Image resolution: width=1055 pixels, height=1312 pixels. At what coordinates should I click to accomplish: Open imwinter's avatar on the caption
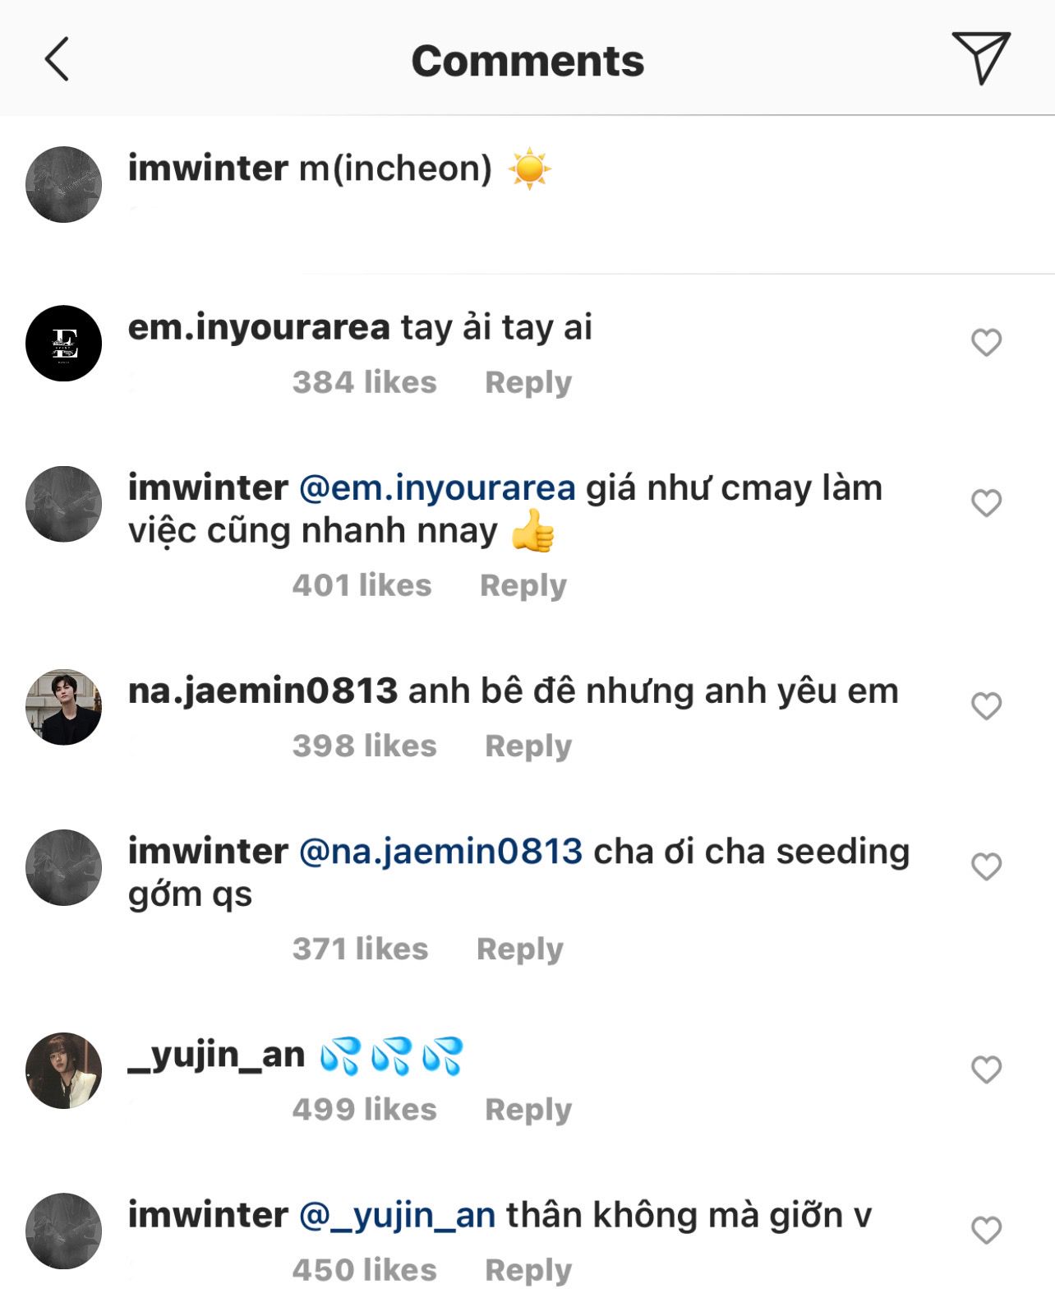point(64,184)
